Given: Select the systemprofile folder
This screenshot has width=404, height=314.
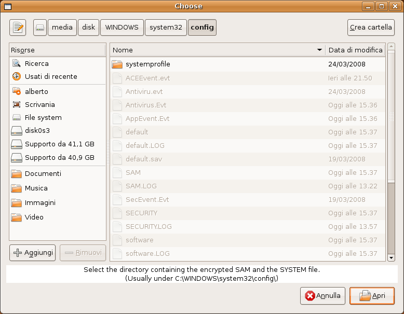Looking at the screenshot, I should point(147,64).
